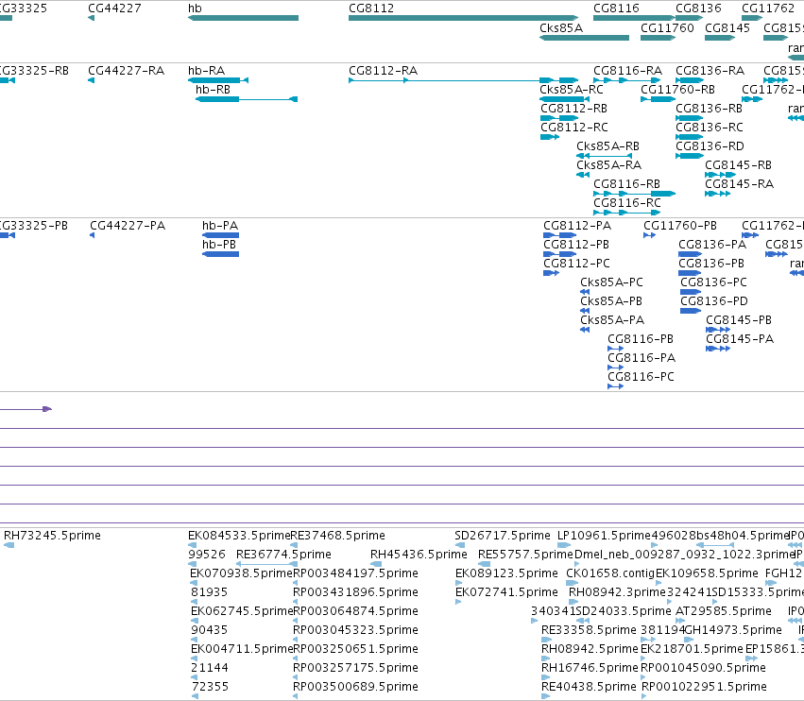Select the 99526 feature label
This screenshot has width=804, height=701.
pyautogui.click(x=207, y=555)
